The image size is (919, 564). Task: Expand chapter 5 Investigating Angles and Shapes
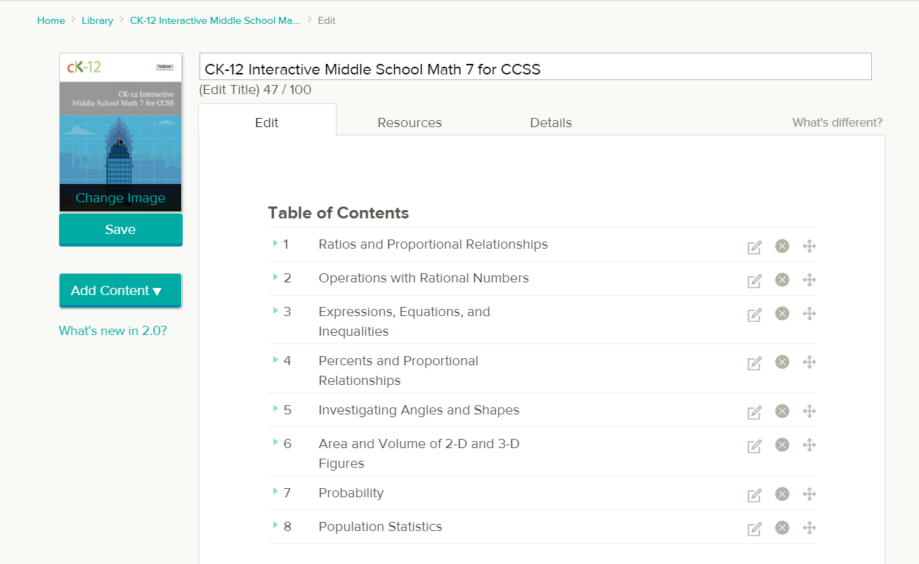tap(274, 409)
